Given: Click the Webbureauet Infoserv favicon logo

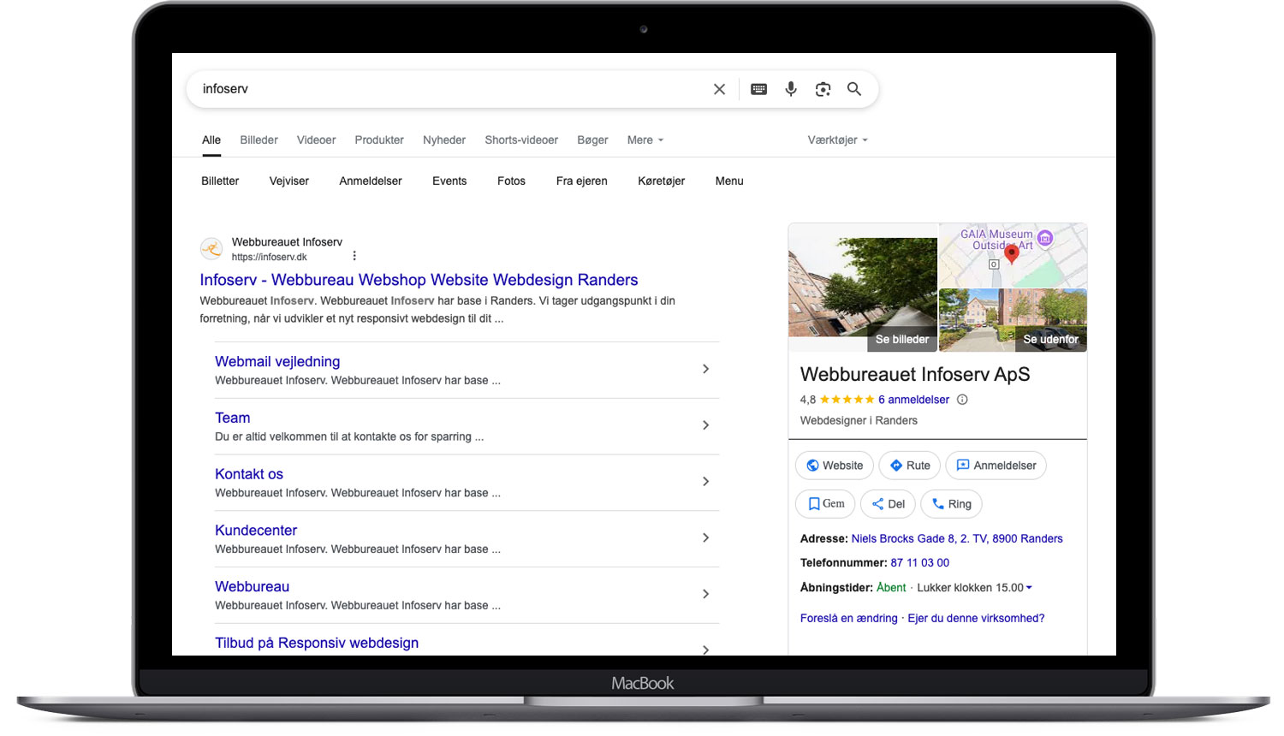Looking at the screenshot, I should pyautogui.click(x=211, y=249).
